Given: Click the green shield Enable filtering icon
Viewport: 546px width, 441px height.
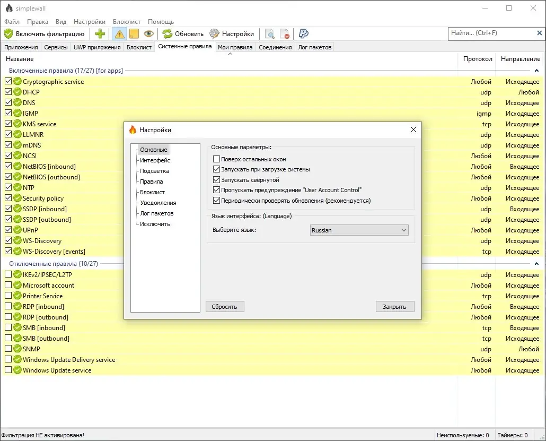Looking at the screenshot, I should click(8, 34).
